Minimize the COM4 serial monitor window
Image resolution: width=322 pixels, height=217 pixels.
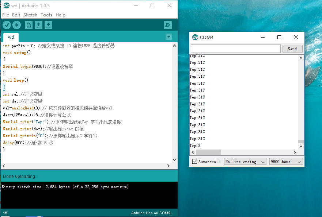[x=263, y=37]
